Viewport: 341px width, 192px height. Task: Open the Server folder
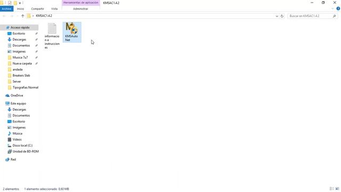pyautogui.click(x=17, y=82)
